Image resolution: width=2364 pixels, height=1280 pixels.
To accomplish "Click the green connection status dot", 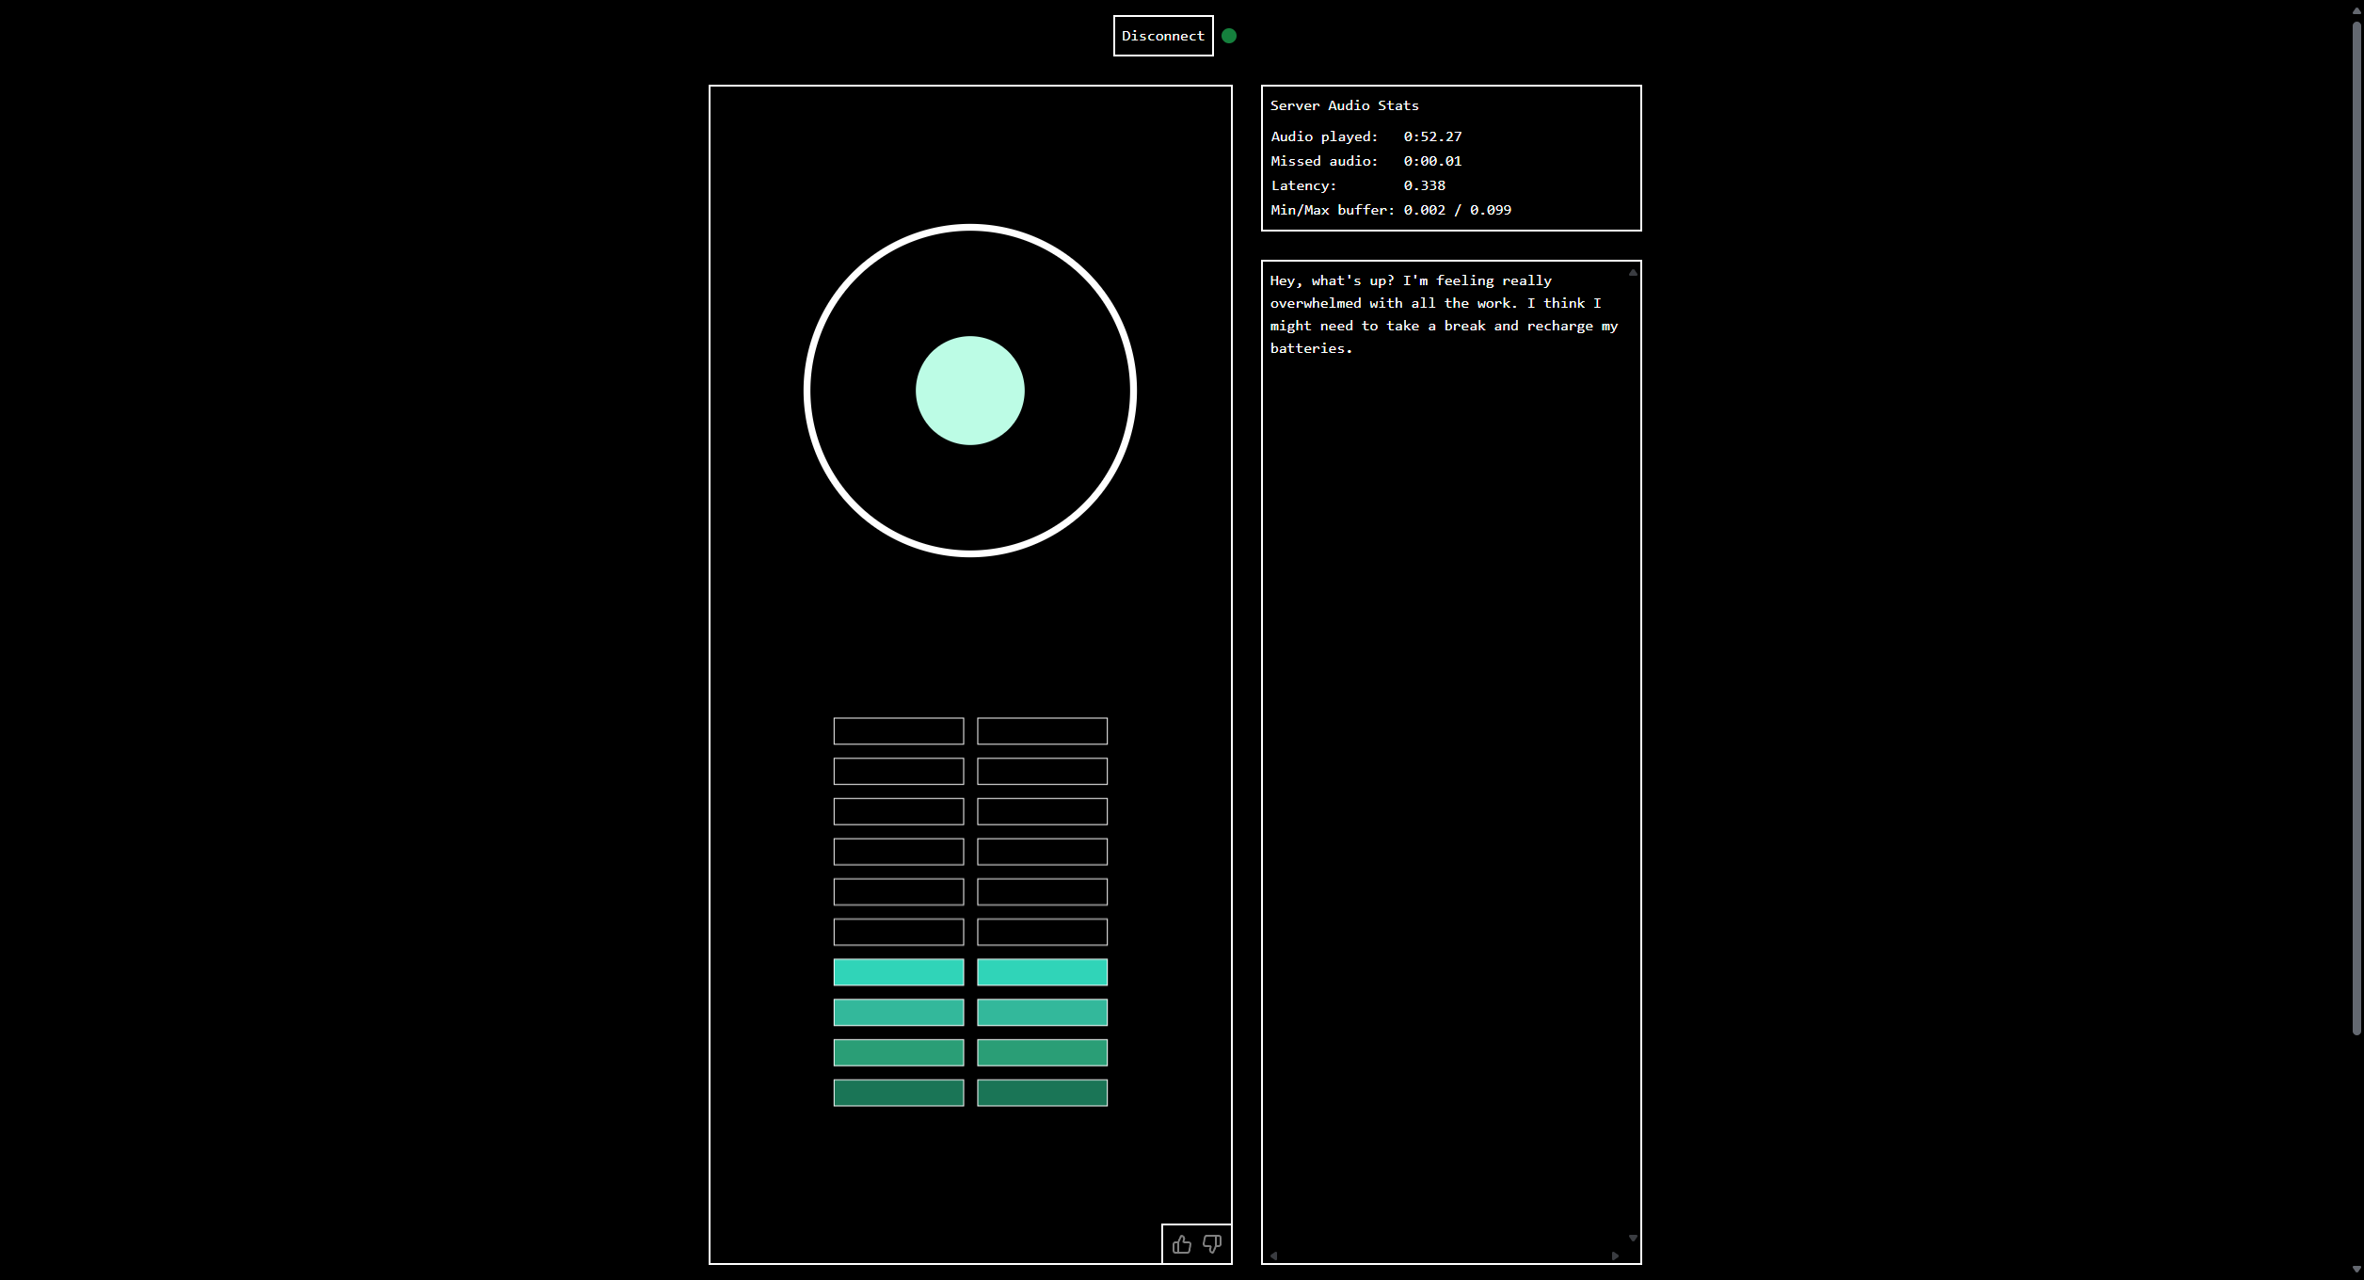I will pyautogui.click(x=1228, y=36).
